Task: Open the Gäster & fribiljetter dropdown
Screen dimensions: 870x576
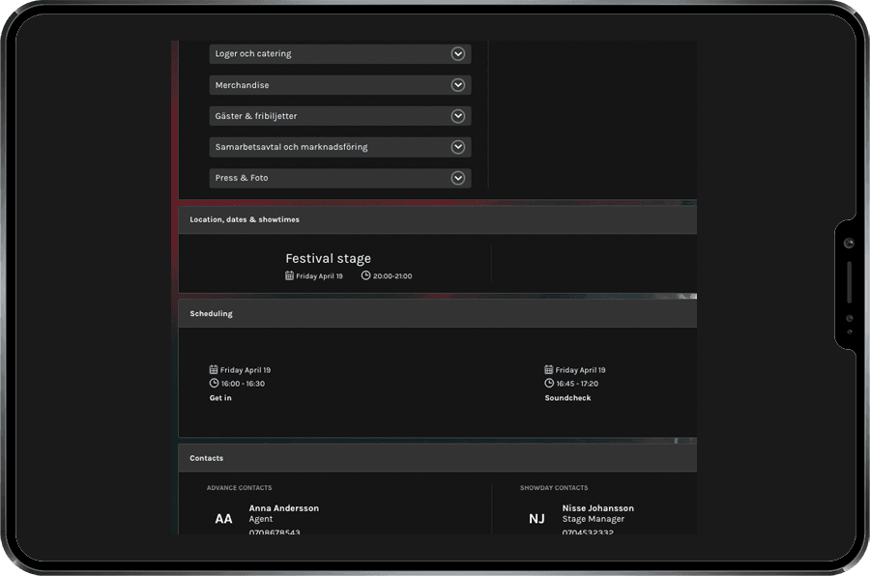Action: [458, 116]
